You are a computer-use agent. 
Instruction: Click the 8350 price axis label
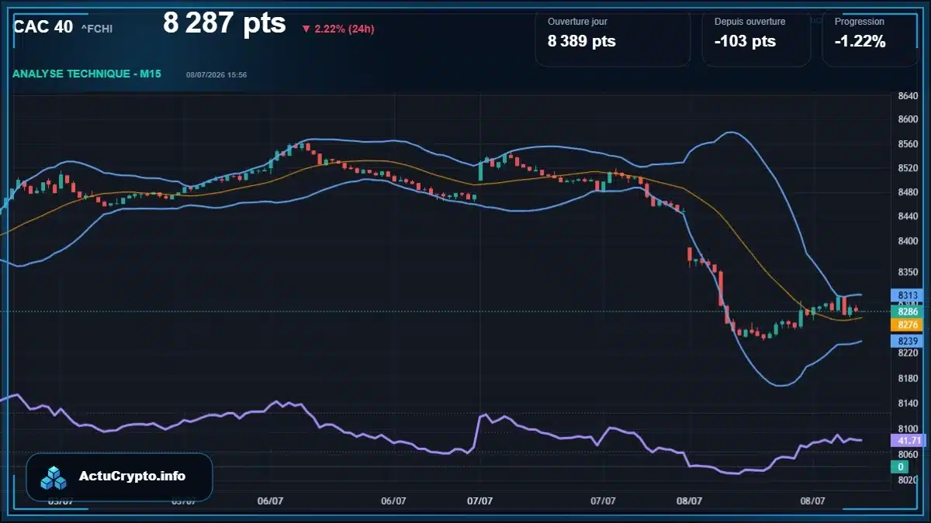coord(907,273)
